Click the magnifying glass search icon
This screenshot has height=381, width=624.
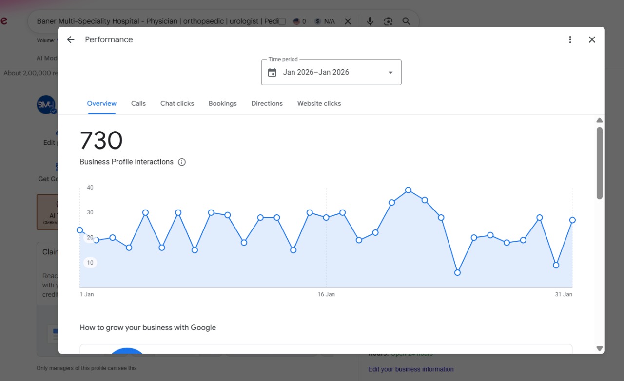[406, 21]
